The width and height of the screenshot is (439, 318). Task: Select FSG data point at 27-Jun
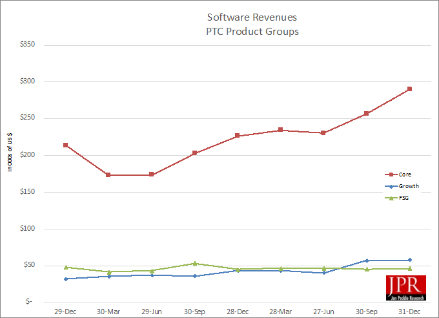click(324, 268)
